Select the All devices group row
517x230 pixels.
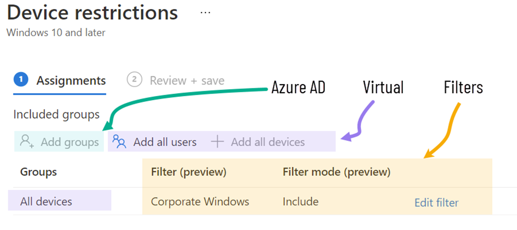pyautogui.click(x=60, y=200)
